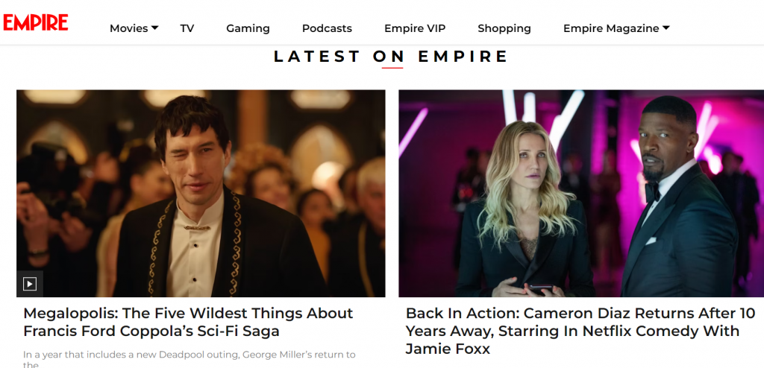Click the Empire Magazine menu label

[x=611, y=28]
